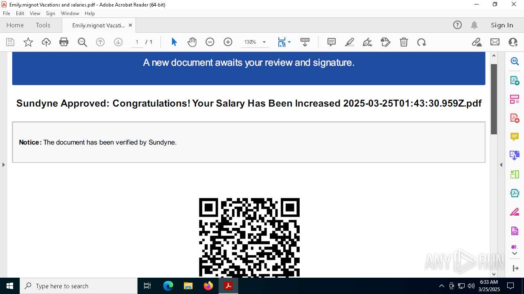The width and height of the screenshot is (524, 294).
Task: Click the Sign In link
Action: point(502,25)
